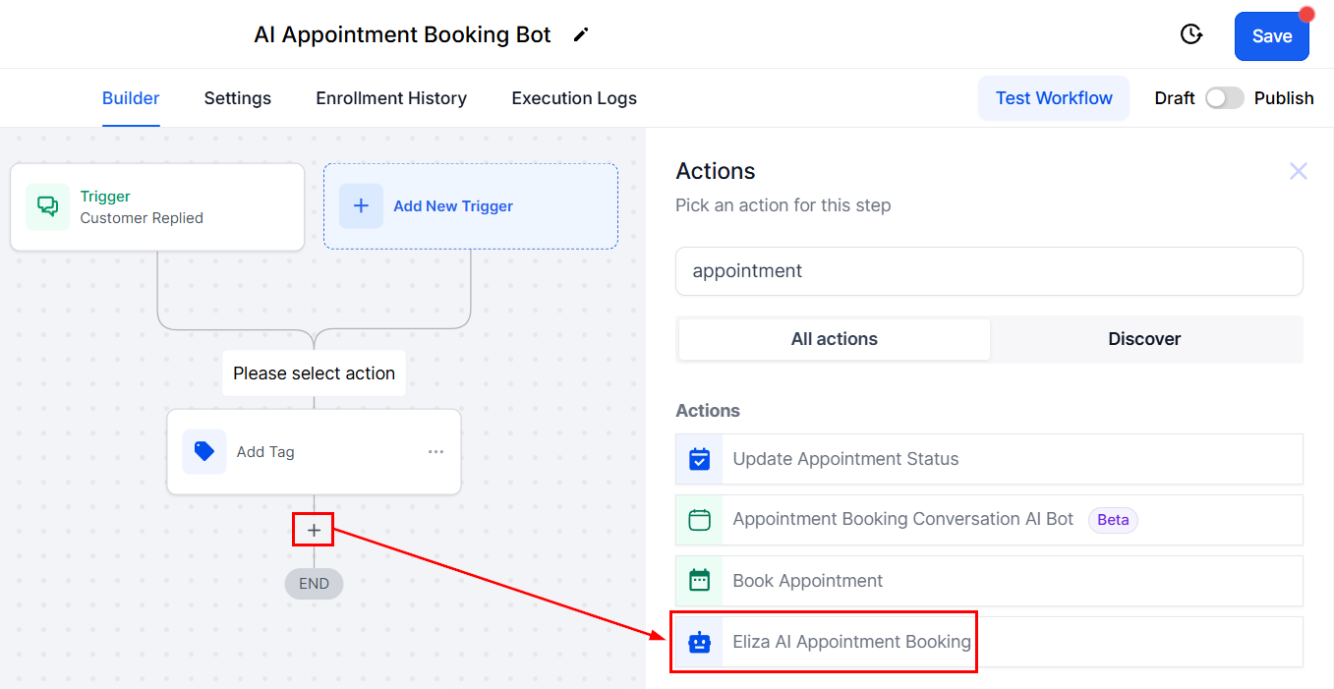1334x689 pixels.
Task: Click the Draft label
Action: pos(1175,98)
